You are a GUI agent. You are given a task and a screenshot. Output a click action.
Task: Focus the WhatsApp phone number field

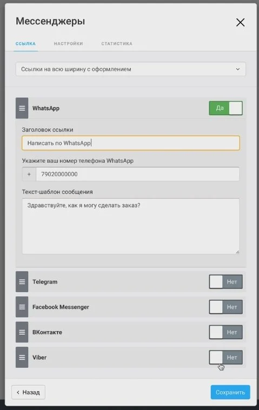137,174
